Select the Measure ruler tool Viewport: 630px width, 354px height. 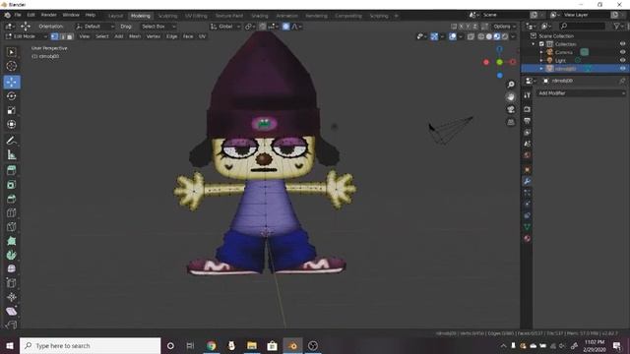[11, 154]
